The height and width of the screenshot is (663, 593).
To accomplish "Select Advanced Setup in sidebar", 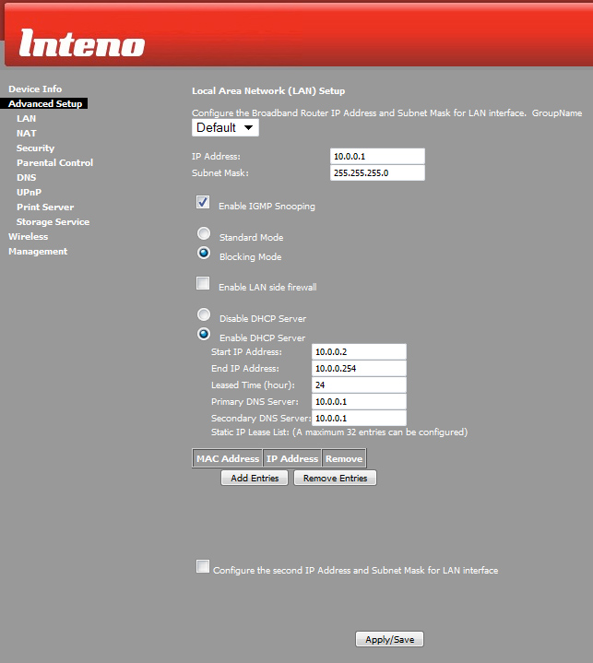I will point(45,103).
